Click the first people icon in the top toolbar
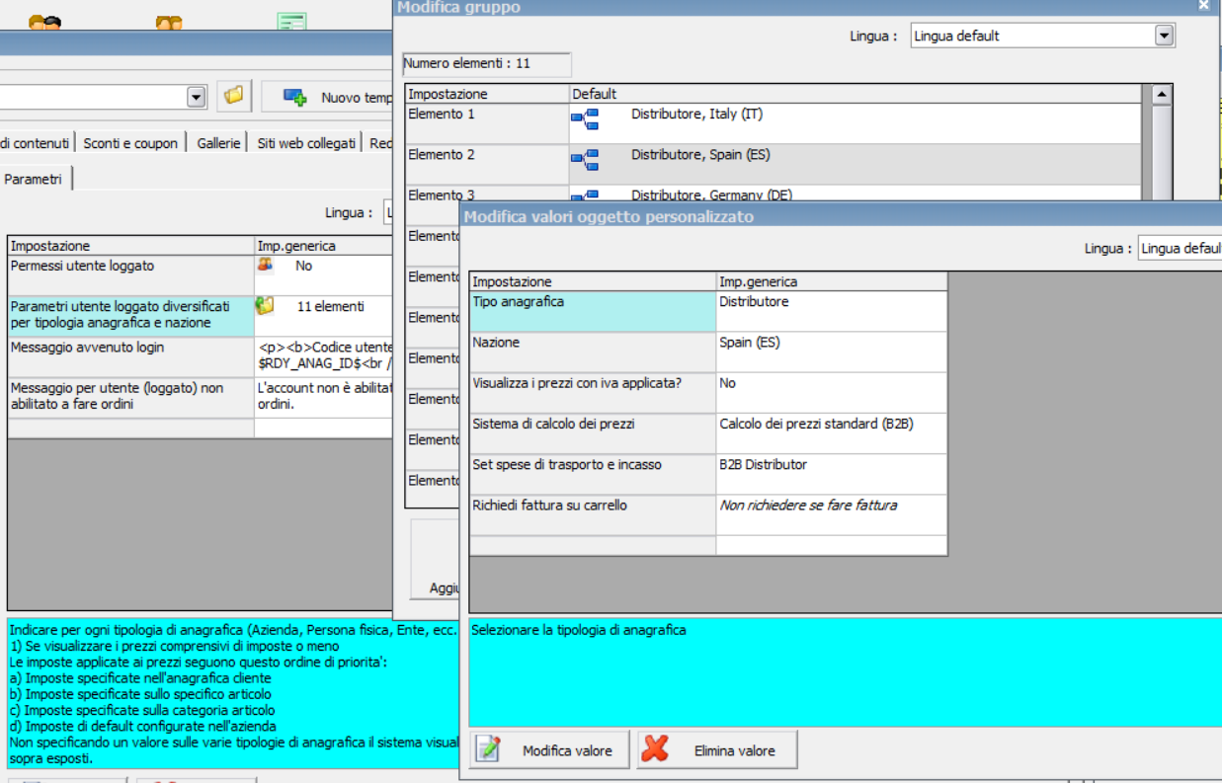 click(44, 23)
